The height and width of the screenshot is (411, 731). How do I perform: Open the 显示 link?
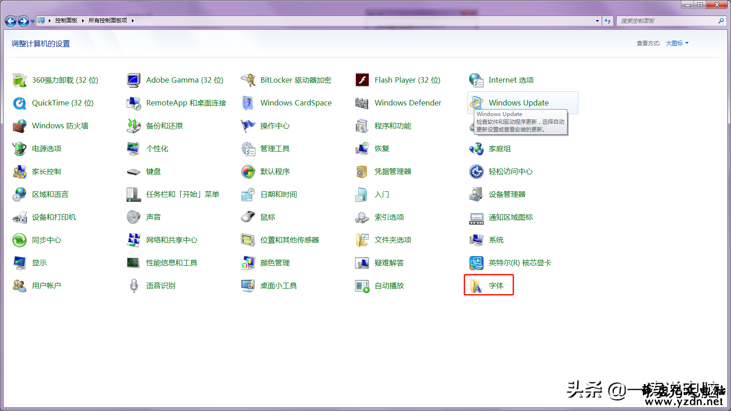pos(39,263)
